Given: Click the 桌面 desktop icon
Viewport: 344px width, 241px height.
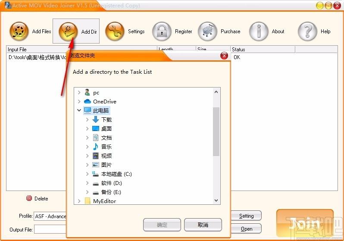Looking at the screenshot, I should pyautogui.click(x=95, y=128).
